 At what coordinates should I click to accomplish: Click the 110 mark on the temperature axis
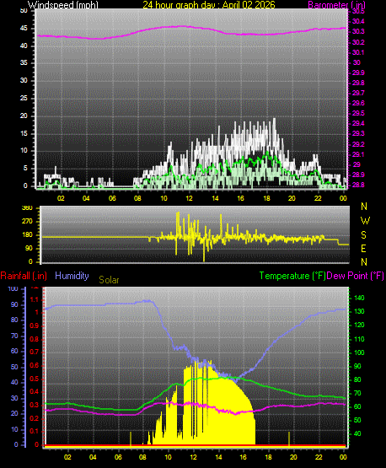click(359, 339)
